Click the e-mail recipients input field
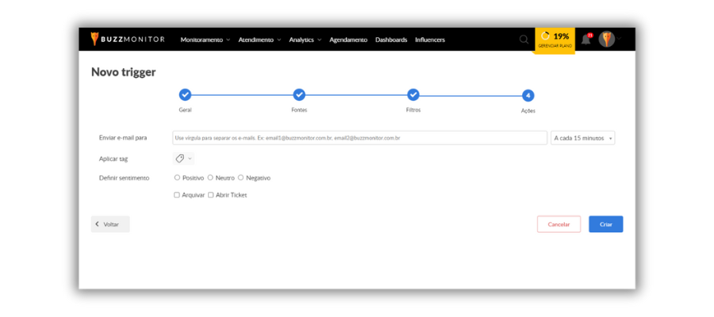714x317 pixels. (x=359, y=138)
